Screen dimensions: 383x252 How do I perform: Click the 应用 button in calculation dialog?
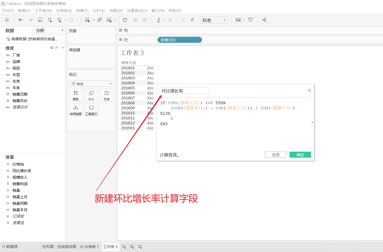(x=276, y=155)
